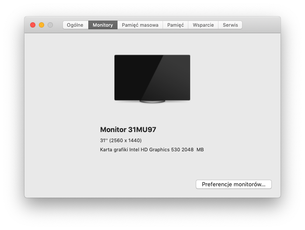Close the window with the red button
The width and height of the screenshot is (305, 230).
[x=33, y=25]
